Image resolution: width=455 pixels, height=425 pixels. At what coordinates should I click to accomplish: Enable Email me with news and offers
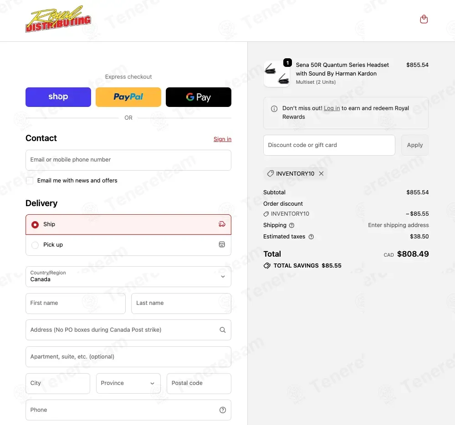click(x=30, y=181)
